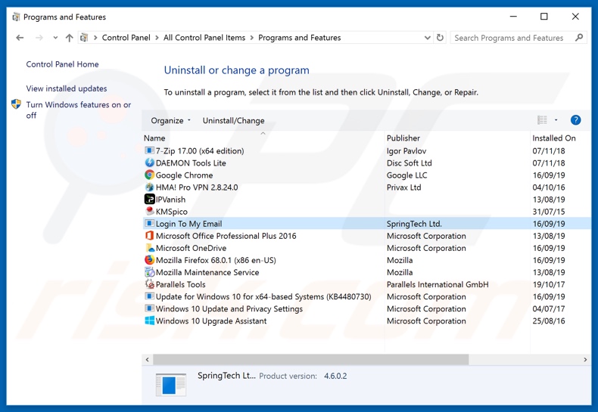Go back with the left arrow
Image resolution: width=598 pixels, height=412 pixels.
click(x=20, y=38)
